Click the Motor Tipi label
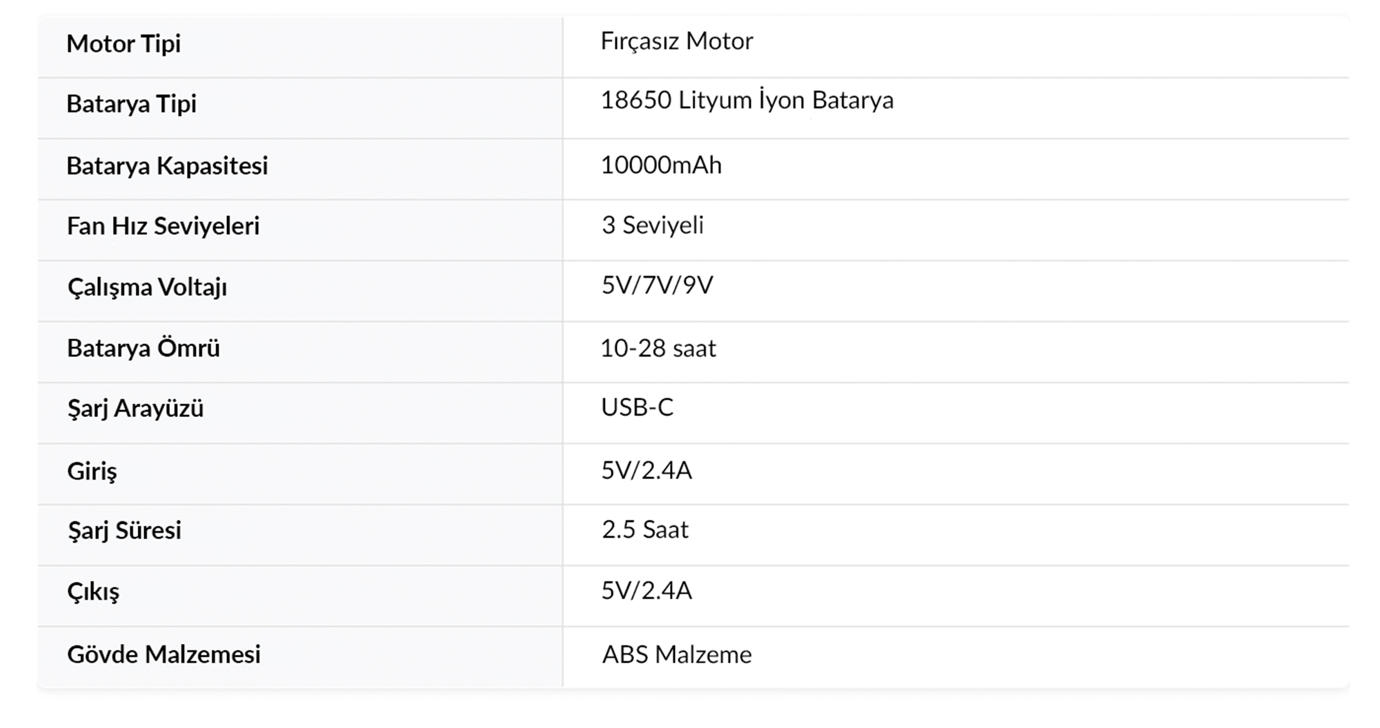The height and width of the screenshot is (728, 1380). pyautogui.click(x=124, y=44)
